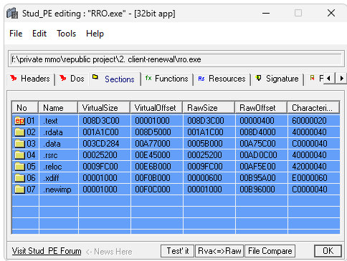
Task: Click the file path field showing rro.exe
Action: (x=176, y=59)
